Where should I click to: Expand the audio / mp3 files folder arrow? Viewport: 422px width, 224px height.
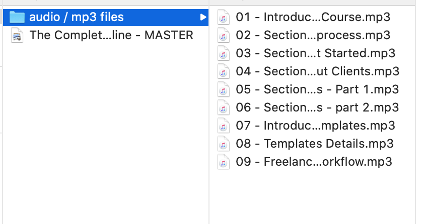(203, 18)
